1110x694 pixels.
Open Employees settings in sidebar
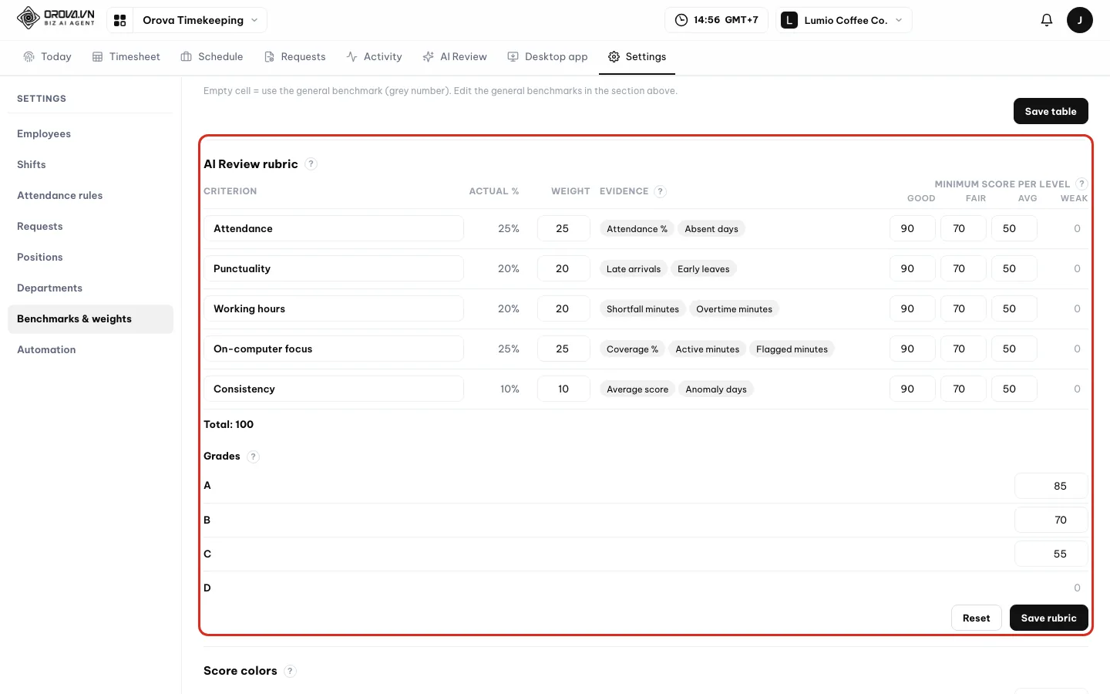(x=90, y=134)
